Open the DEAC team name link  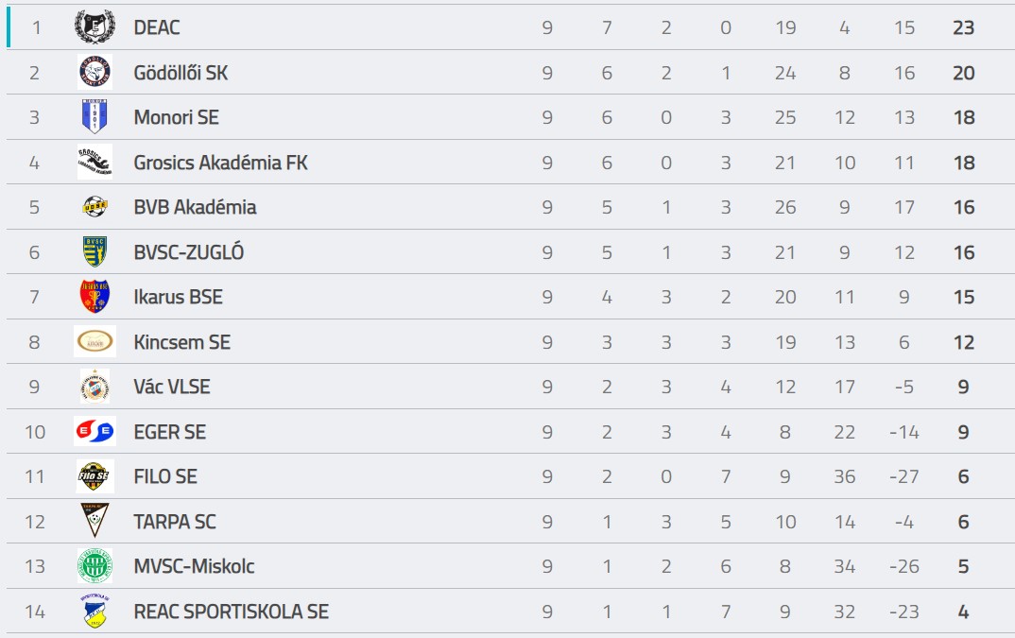[157, 27]
